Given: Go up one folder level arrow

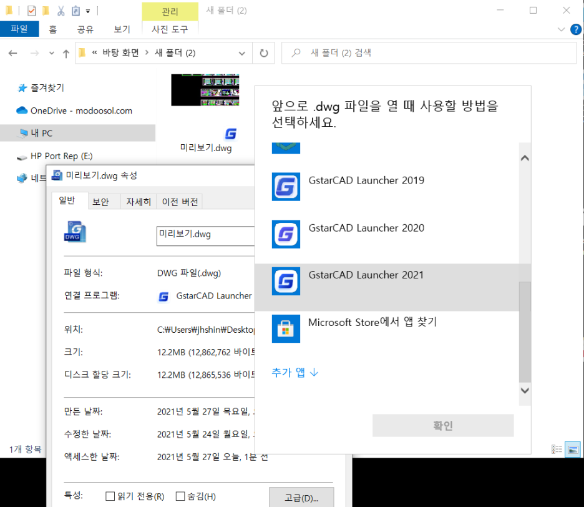Looking at the screenshot, I should click(66, 53).
